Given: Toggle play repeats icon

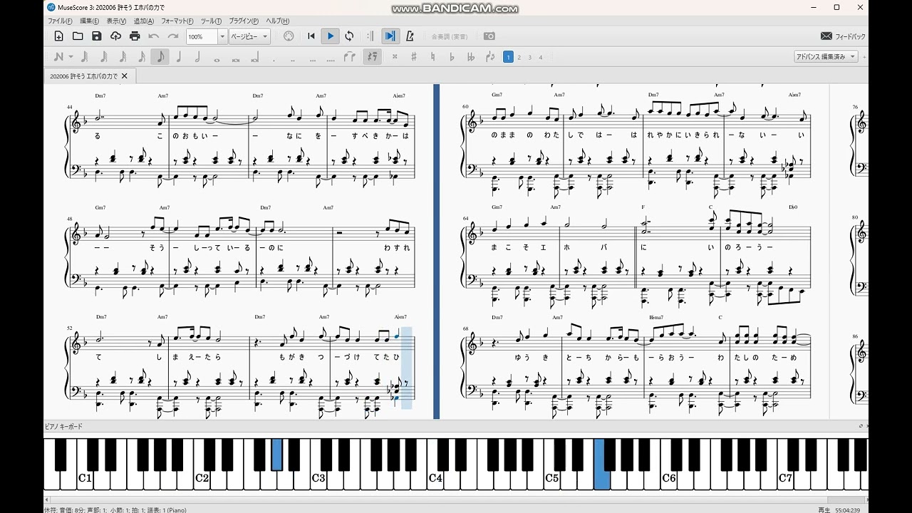Looking at the screenshot, I should [x=370, y=36].
